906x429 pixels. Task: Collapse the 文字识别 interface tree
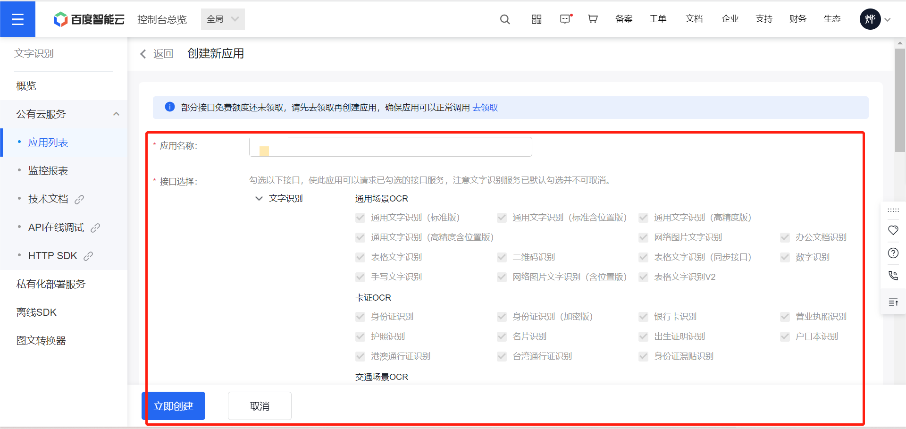coord(259,199)
